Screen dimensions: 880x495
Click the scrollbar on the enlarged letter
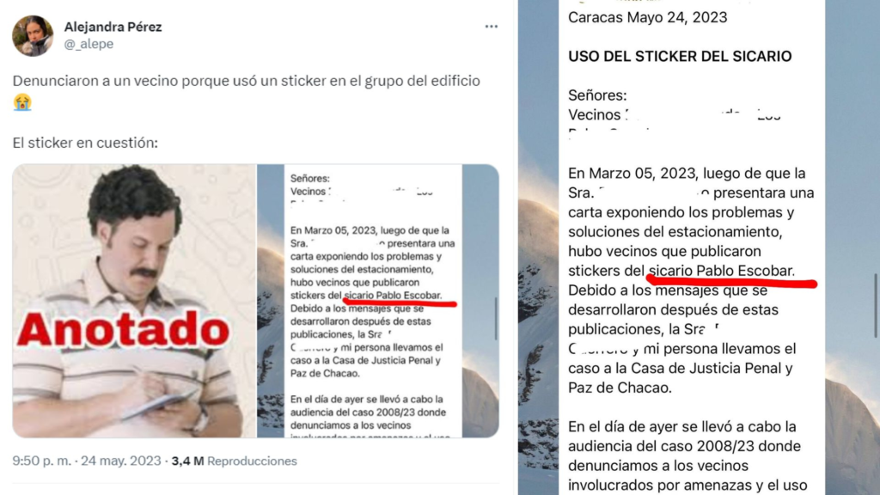[875, 305]
